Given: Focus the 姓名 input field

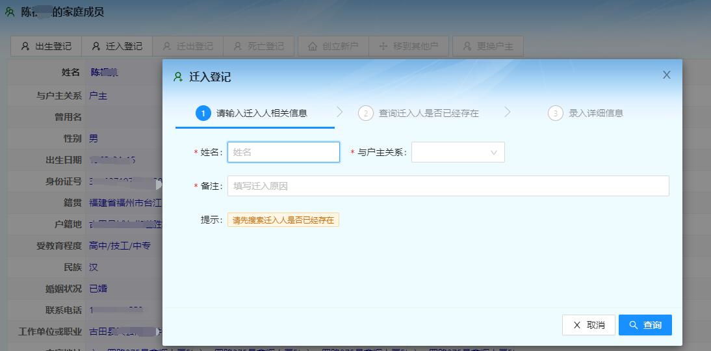Looking at the screenshot, I should [283, 152].
